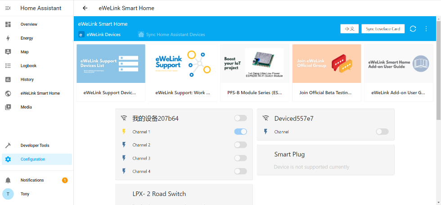Open Join Official Beta Testing card
The width and height of the screenshot is (441, 205).
327,73
